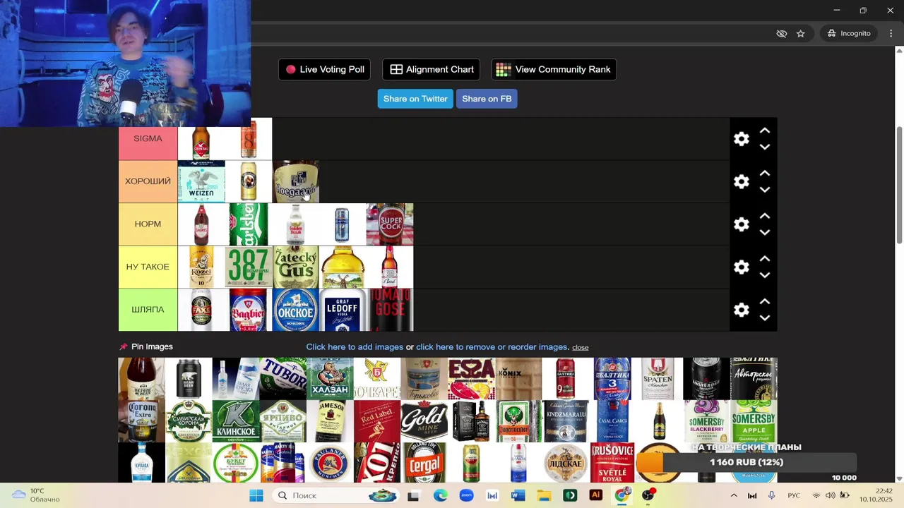Image resolution: width=904 pixels, height=508 pixels.
Task: Bookmark page with star icon
Action: click(x=800, y=33)
